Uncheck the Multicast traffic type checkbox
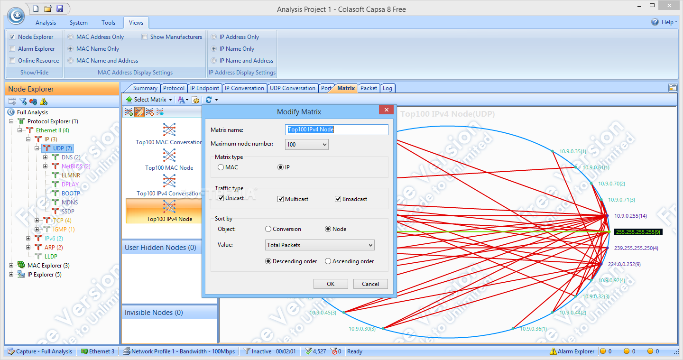683x360 pixels. click(281, 199)
